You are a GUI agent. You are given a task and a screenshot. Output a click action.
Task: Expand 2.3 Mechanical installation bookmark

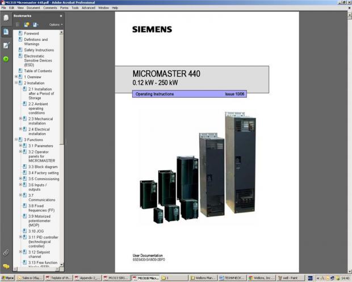pos(20,118)
